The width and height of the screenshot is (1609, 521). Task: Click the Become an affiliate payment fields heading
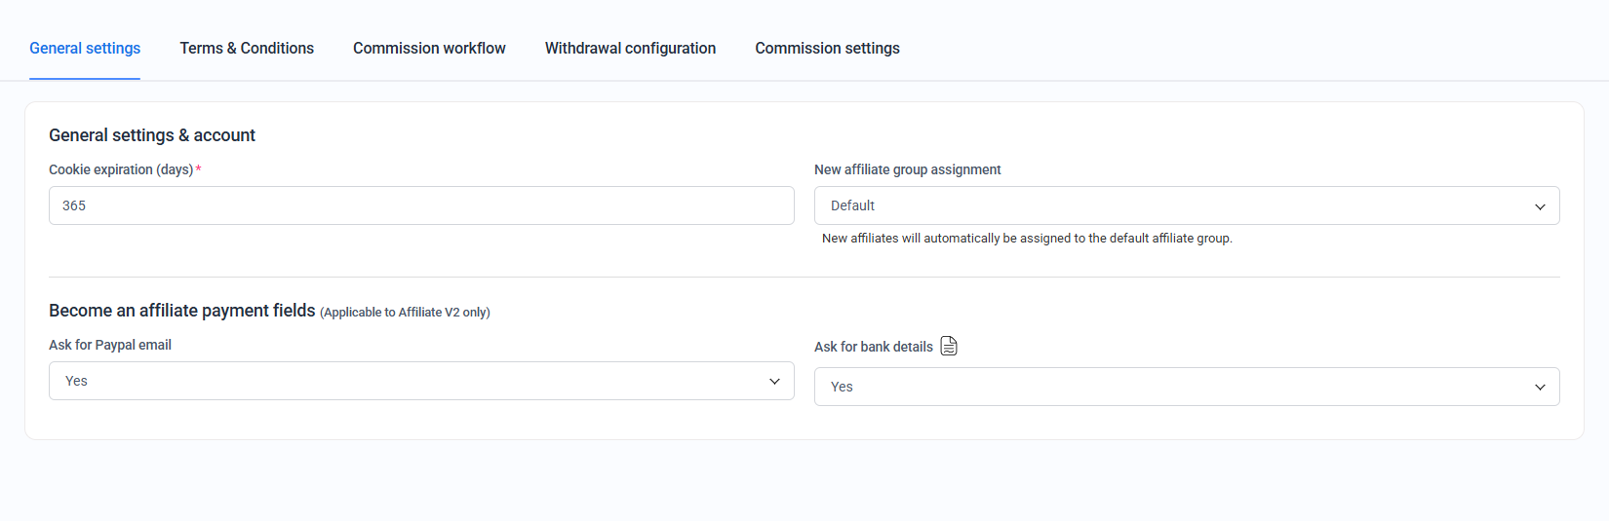tap(182, 311)
